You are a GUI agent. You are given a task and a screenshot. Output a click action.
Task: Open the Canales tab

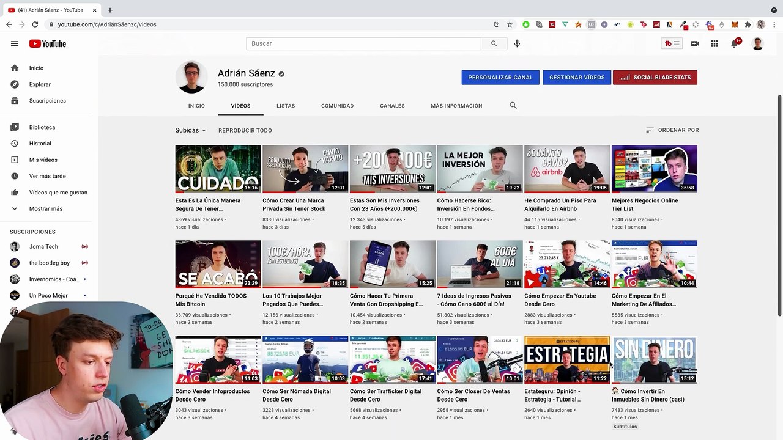[392, 106]
